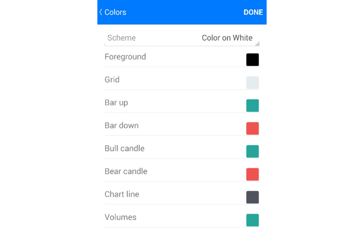364x228 pixels.
Task: Tap the Scheme field label
Action: pos(121,38)
